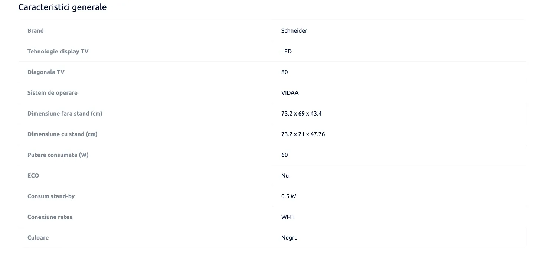Viewport: 546px width, 260px height.
Task: Click the LED value text
Action: (x=287, y=52)
